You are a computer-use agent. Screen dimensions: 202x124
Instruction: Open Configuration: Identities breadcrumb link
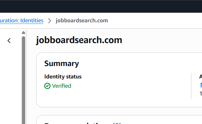coord(22,21)
